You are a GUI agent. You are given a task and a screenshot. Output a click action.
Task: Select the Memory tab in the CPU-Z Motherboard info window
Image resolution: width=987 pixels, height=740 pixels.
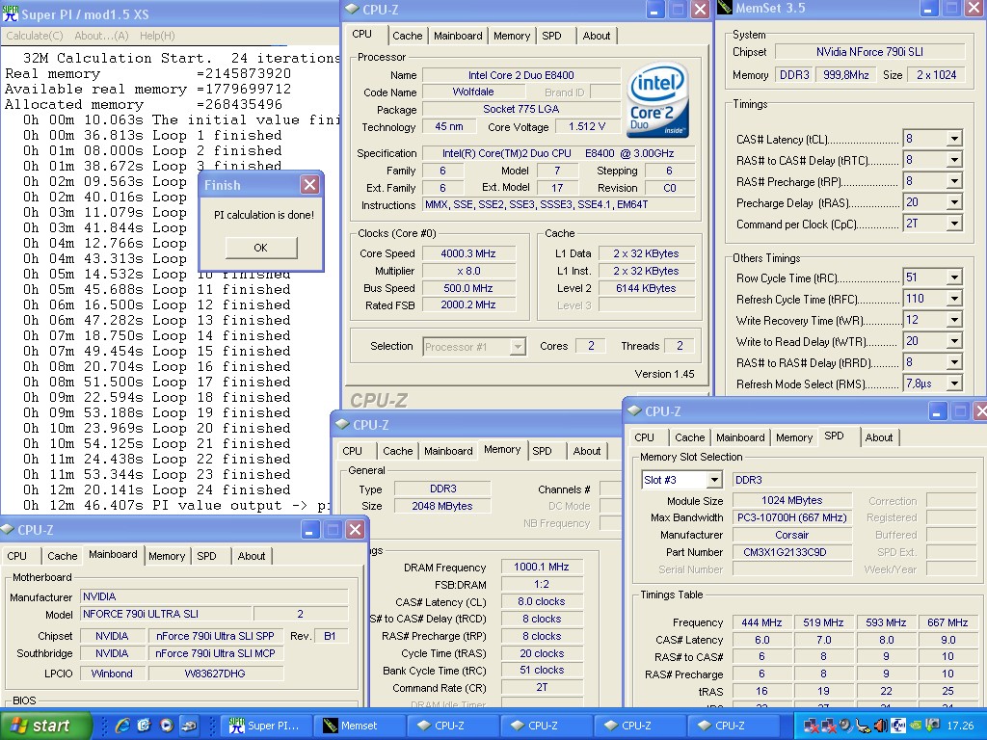click(x=167, y=556)
